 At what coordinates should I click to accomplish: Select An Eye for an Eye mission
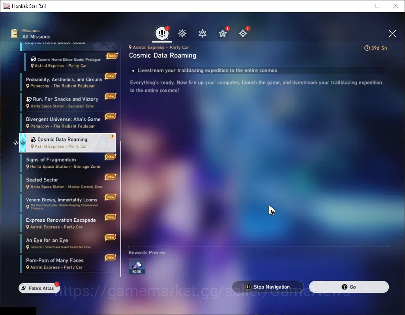tap(68, 243)
